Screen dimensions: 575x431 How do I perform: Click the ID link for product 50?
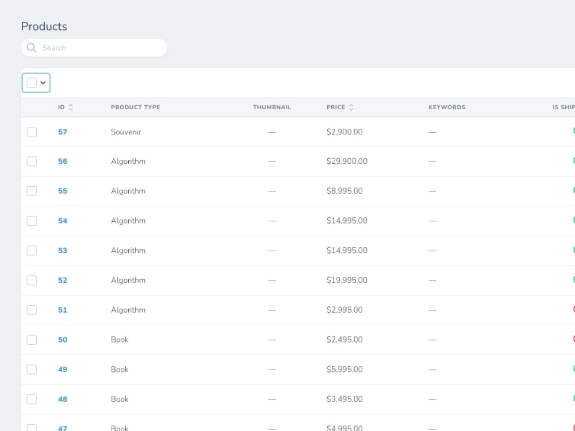[62, 340]
